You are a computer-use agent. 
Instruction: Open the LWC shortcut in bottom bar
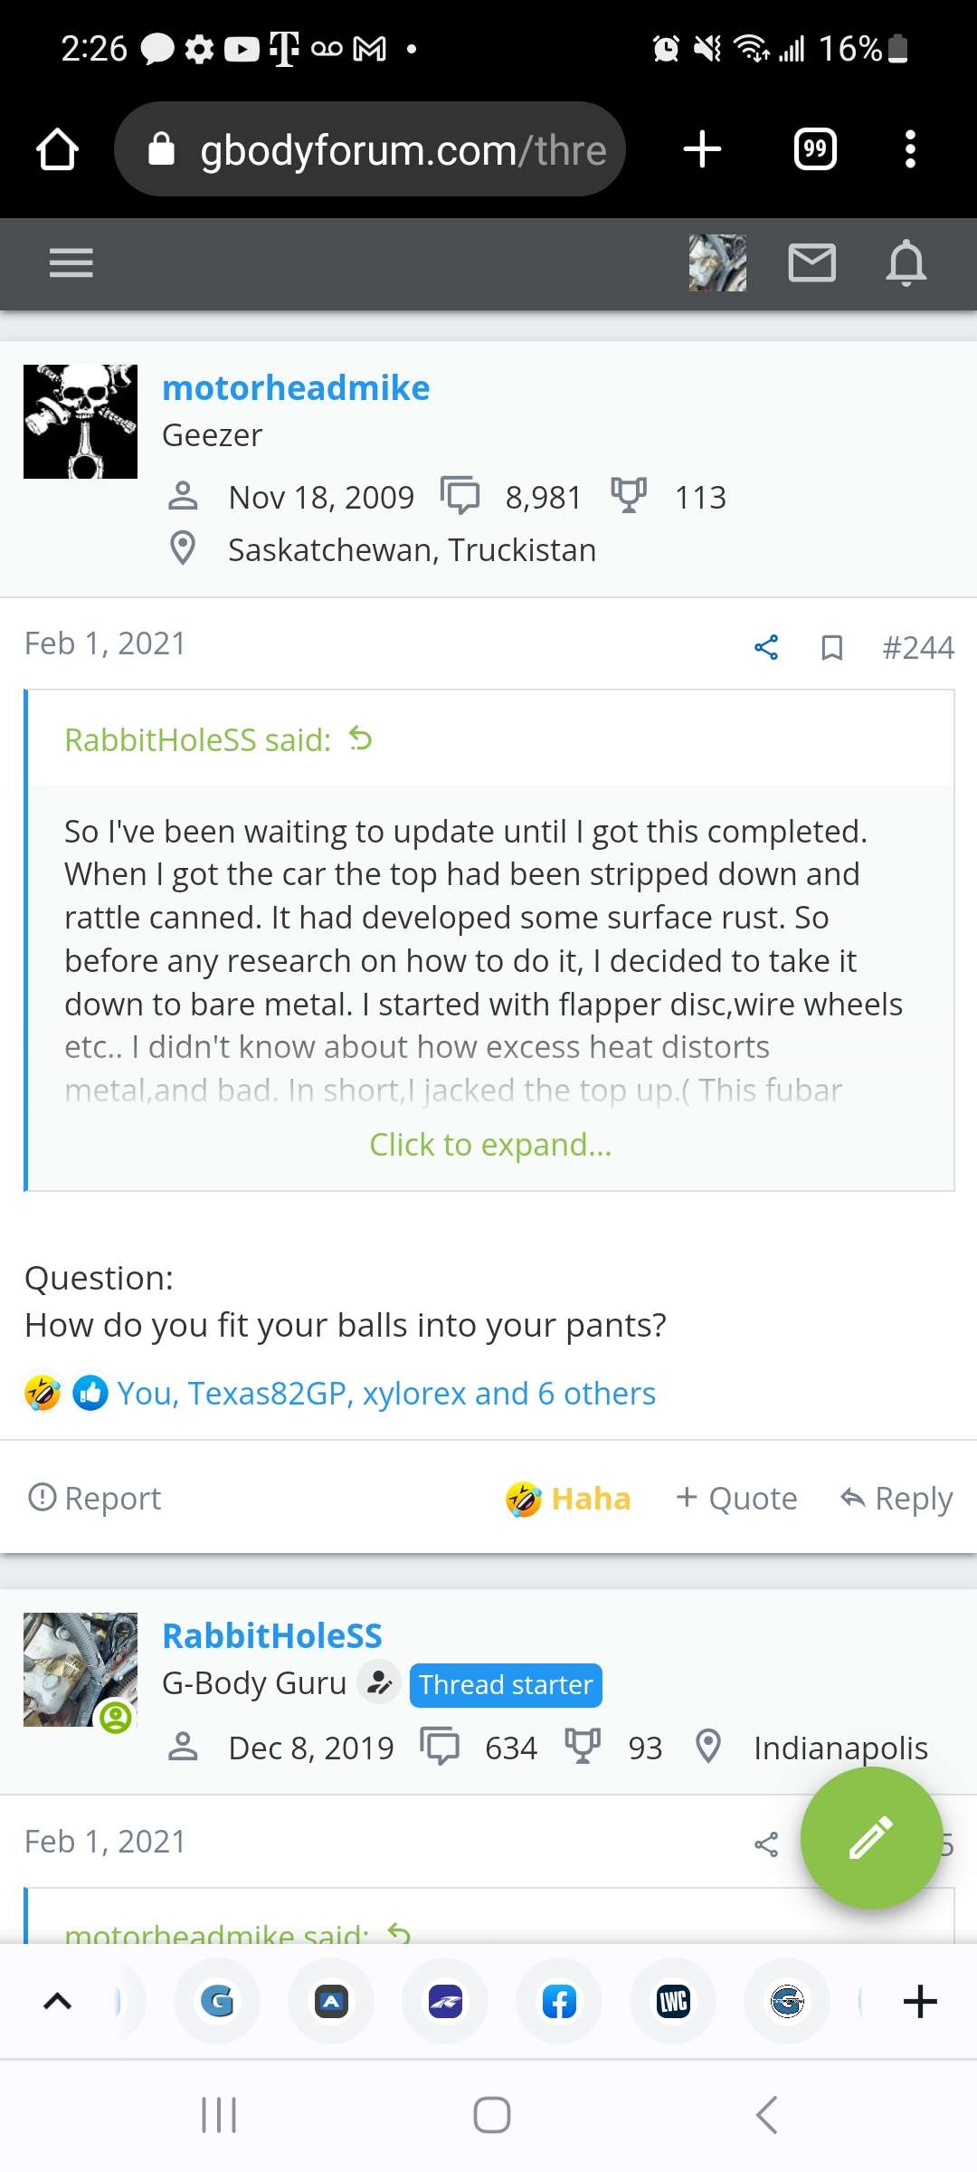[673, 2001]
